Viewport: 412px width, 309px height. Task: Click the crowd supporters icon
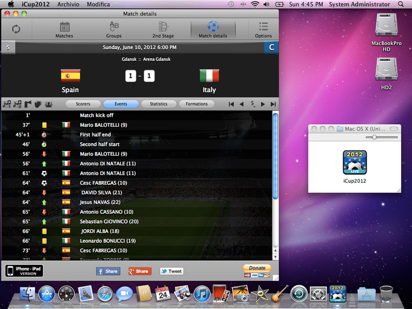click(48, 104)
